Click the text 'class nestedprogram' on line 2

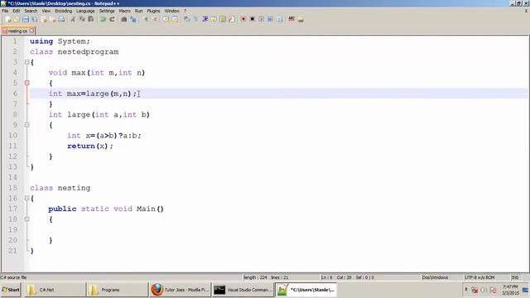coord(74,51)
